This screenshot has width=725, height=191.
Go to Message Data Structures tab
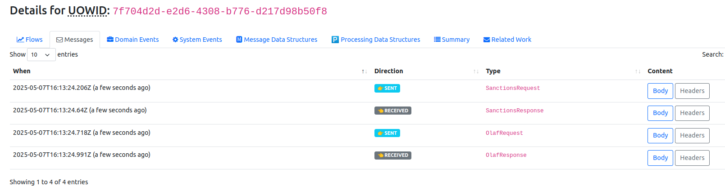(x=277, y=40)
